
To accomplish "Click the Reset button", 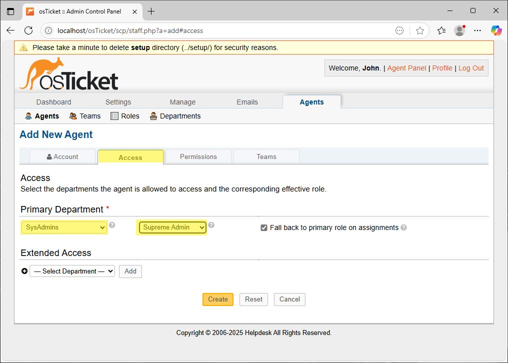I will tap(253, 299).
